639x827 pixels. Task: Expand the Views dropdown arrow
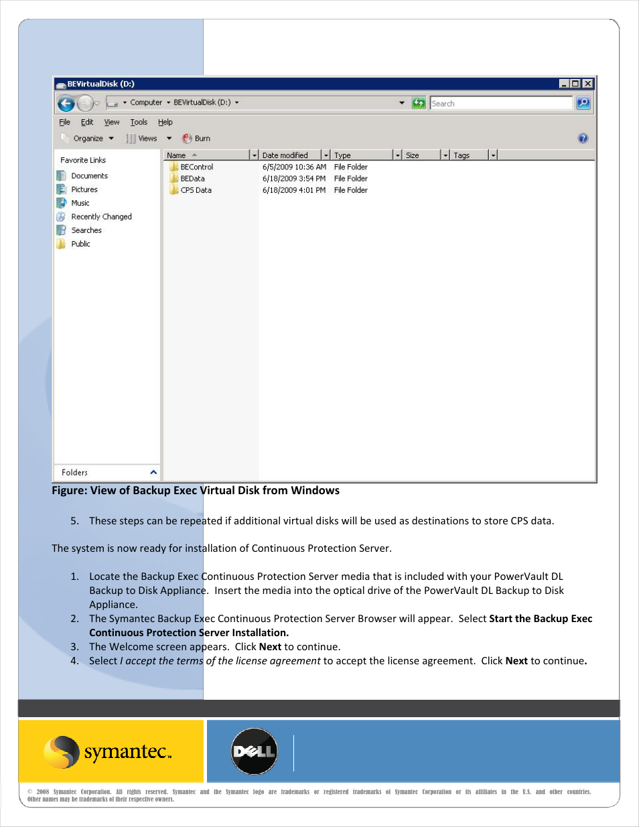169,139
